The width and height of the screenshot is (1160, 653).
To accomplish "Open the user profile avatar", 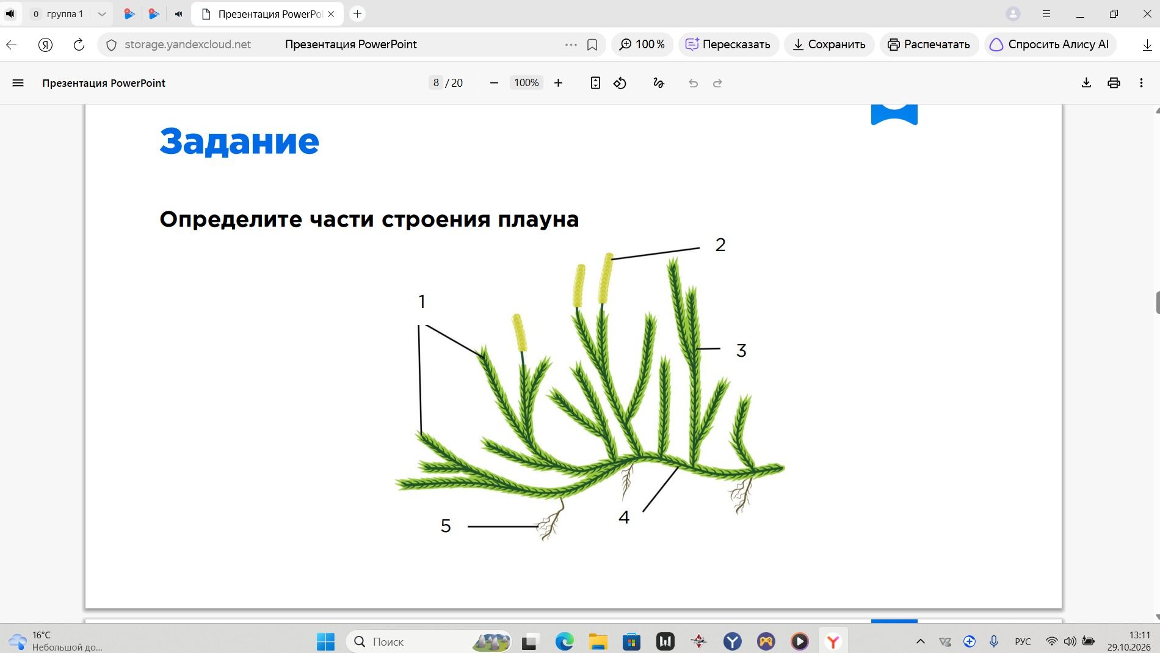I will [x=1013, y=13].
